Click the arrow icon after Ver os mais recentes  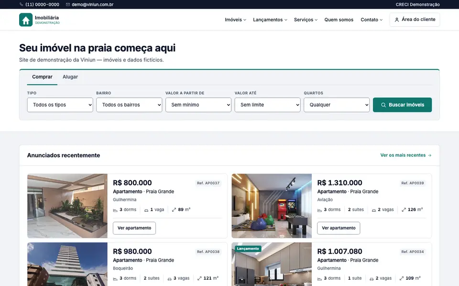pyautogui.click(x=429, y=155)
